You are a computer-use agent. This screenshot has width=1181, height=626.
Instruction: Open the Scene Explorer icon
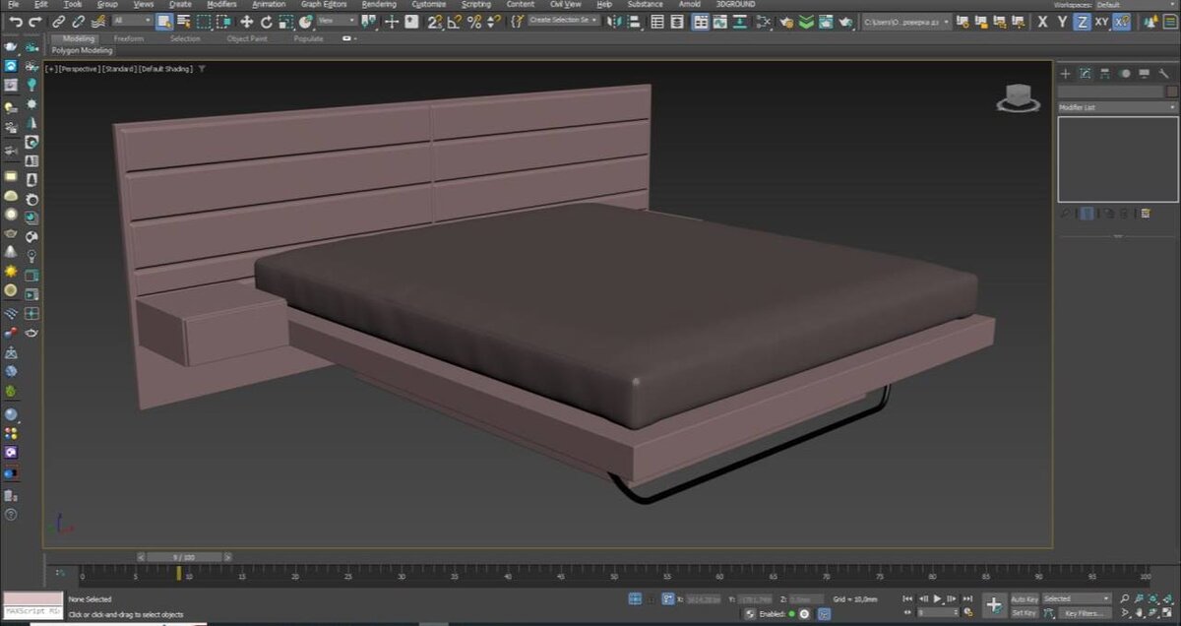coord(657,21)
